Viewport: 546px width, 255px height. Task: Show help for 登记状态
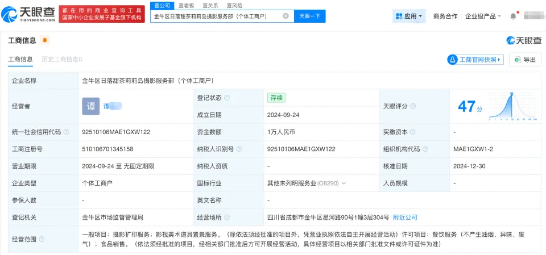click(x=227, y=98)
